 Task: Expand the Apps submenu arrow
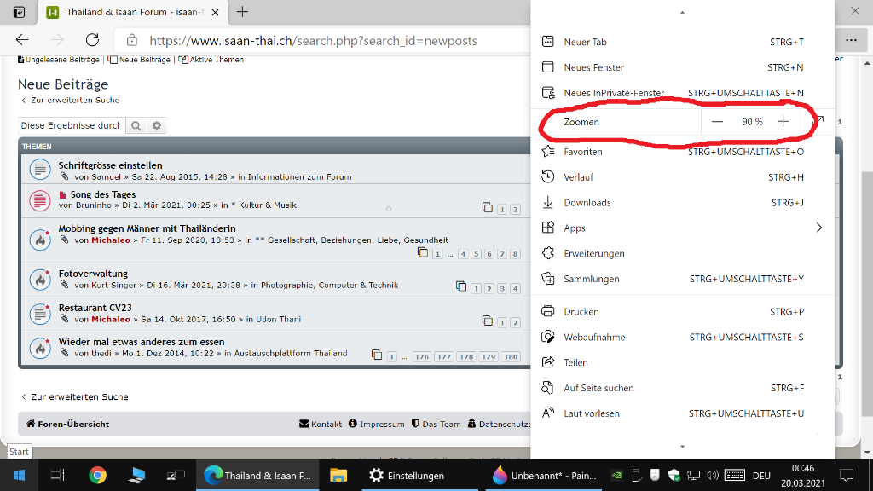[x=819, y=228]
